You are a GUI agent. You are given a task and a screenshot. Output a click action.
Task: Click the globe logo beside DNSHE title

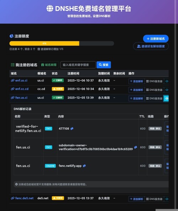coord(50,8)
